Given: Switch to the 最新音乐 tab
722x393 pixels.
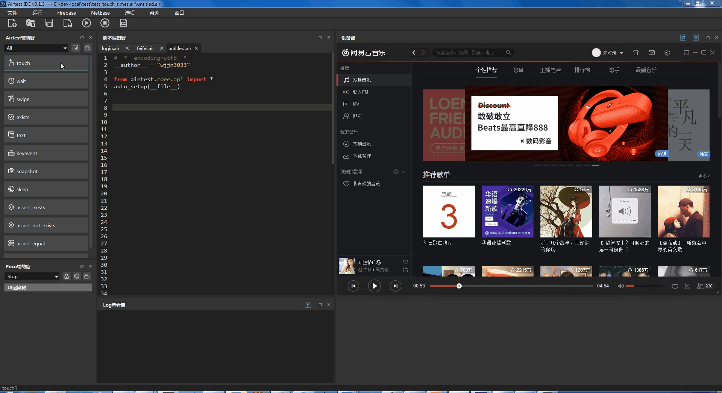Looking at the screenshot, I should pyautogui.click(x=646, y=70).
